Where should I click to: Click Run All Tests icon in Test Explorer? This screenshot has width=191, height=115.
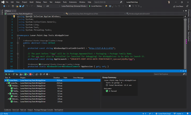coord(6,74)
